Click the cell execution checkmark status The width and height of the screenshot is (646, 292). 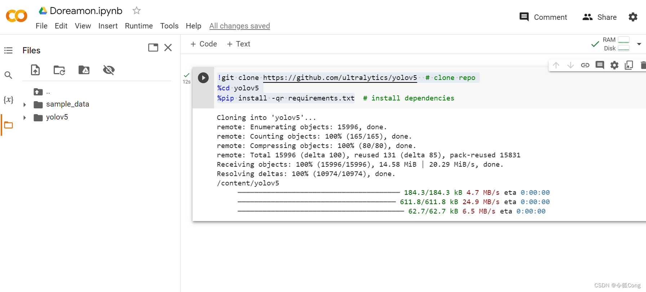[186, 75]
